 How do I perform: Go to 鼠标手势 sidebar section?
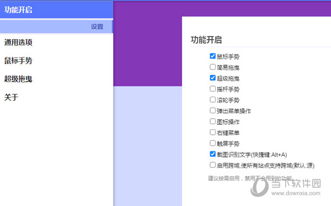(x=18, y=61)
